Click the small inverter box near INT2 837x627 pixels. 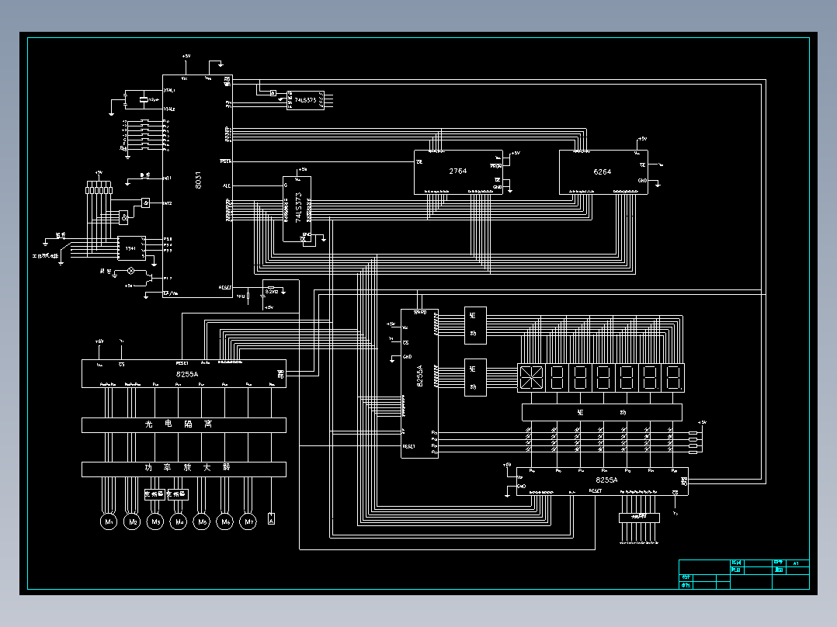click(x=145, y=203)
